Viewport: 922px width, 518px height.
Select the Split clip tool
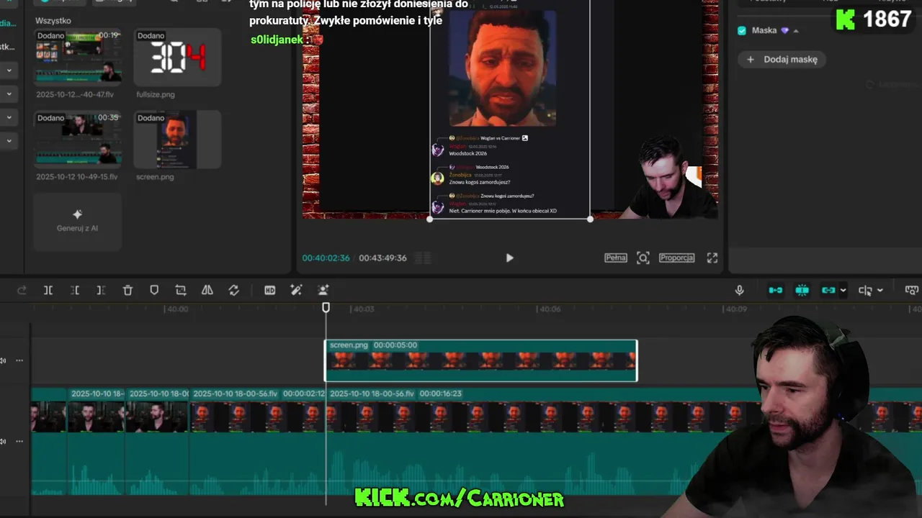(48, 290)
